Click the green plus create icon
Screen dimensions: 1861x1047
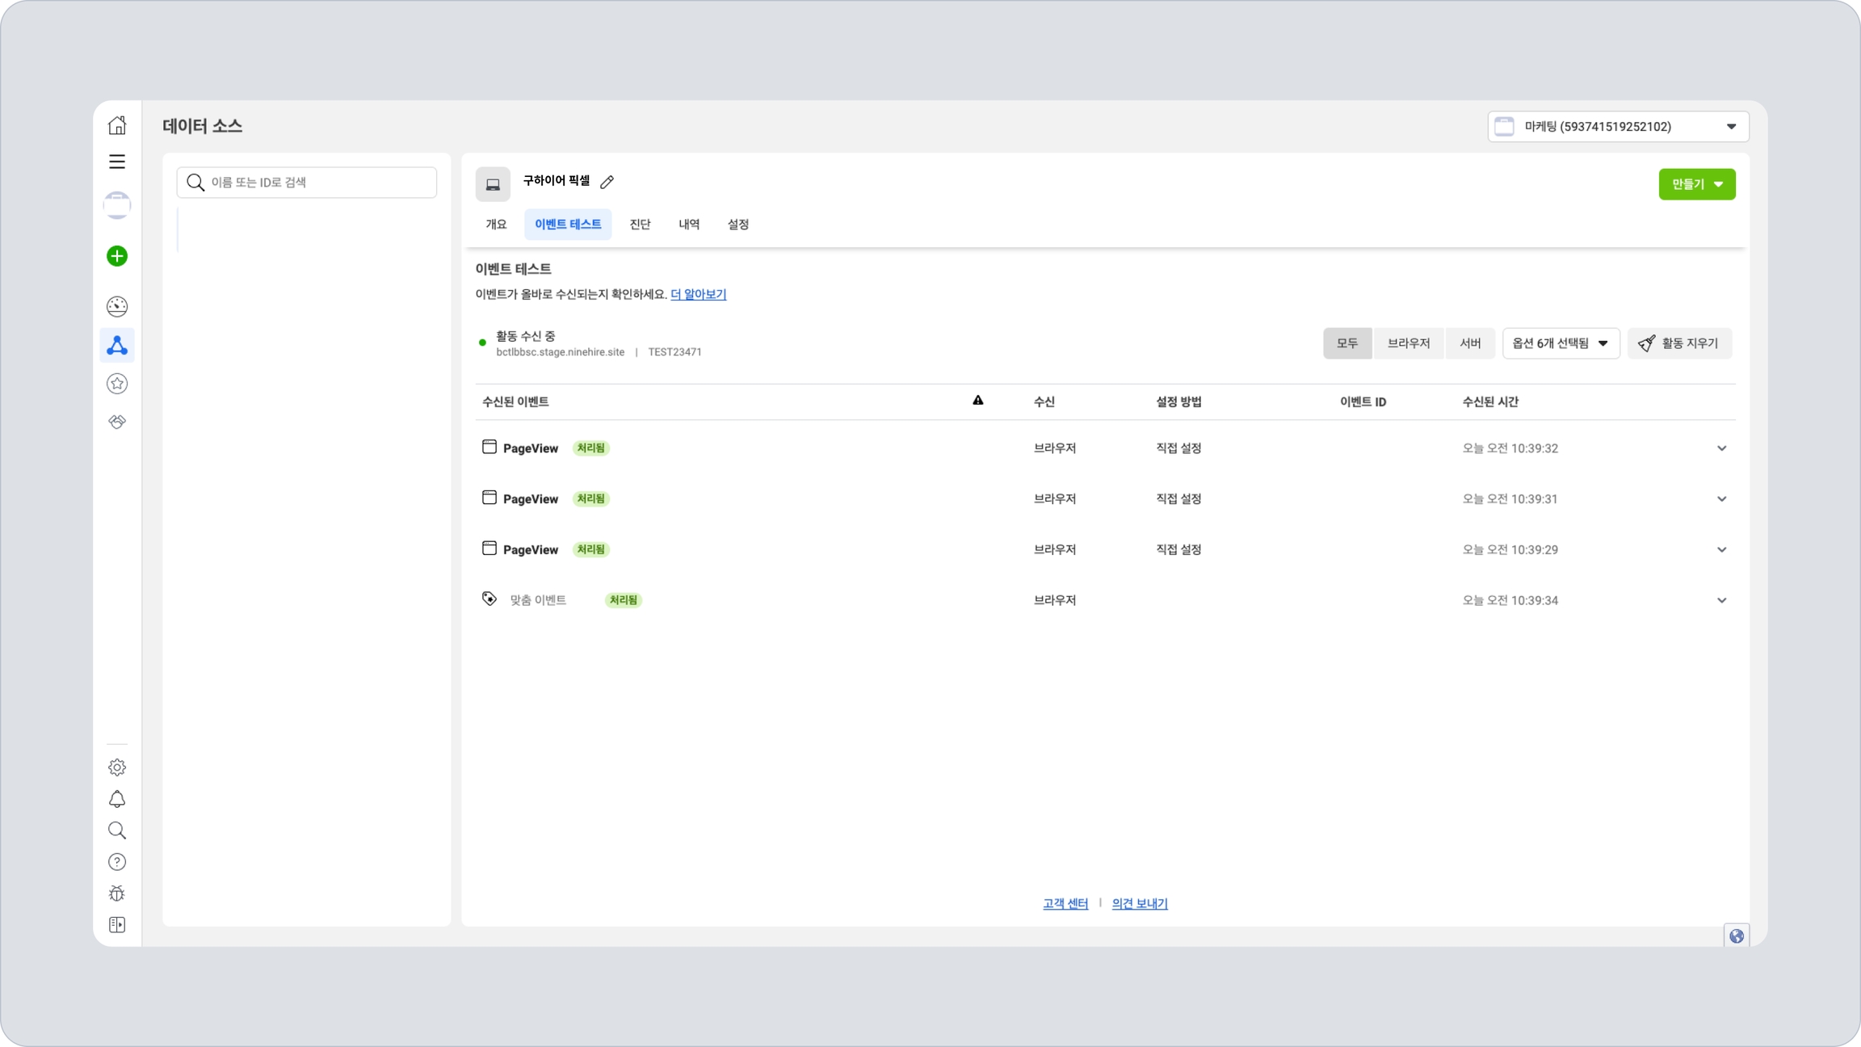[x=117, y=256]
